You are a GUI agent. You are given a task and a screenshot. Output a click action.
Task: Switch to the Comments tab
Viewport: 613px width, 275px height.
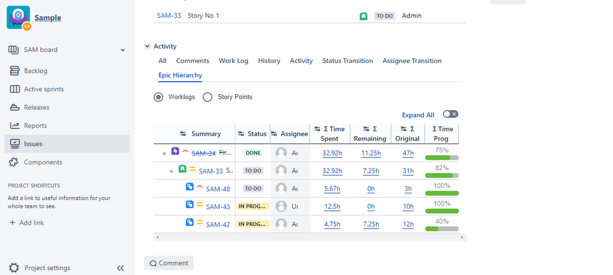[x=193, y=61]
